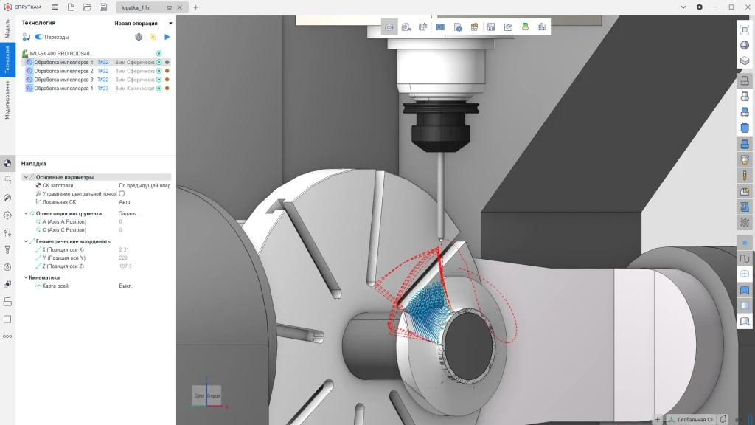Enable Управление центральной точкой checkbox
The image size is (755, 425).
122,194
